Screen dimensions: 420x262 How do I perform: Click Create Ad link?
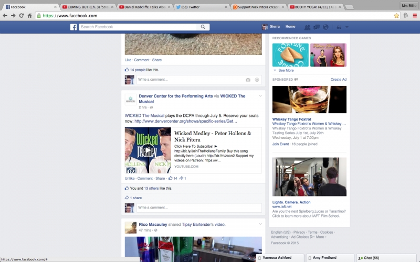(338, 80)
